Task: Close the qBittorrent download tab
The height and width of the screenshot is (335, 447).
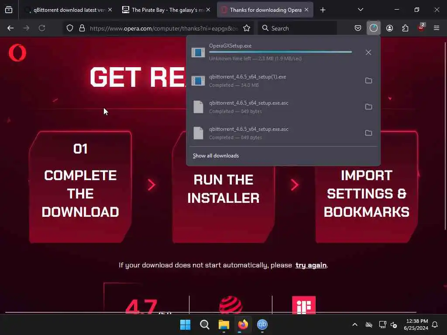Action: [110, 10]
